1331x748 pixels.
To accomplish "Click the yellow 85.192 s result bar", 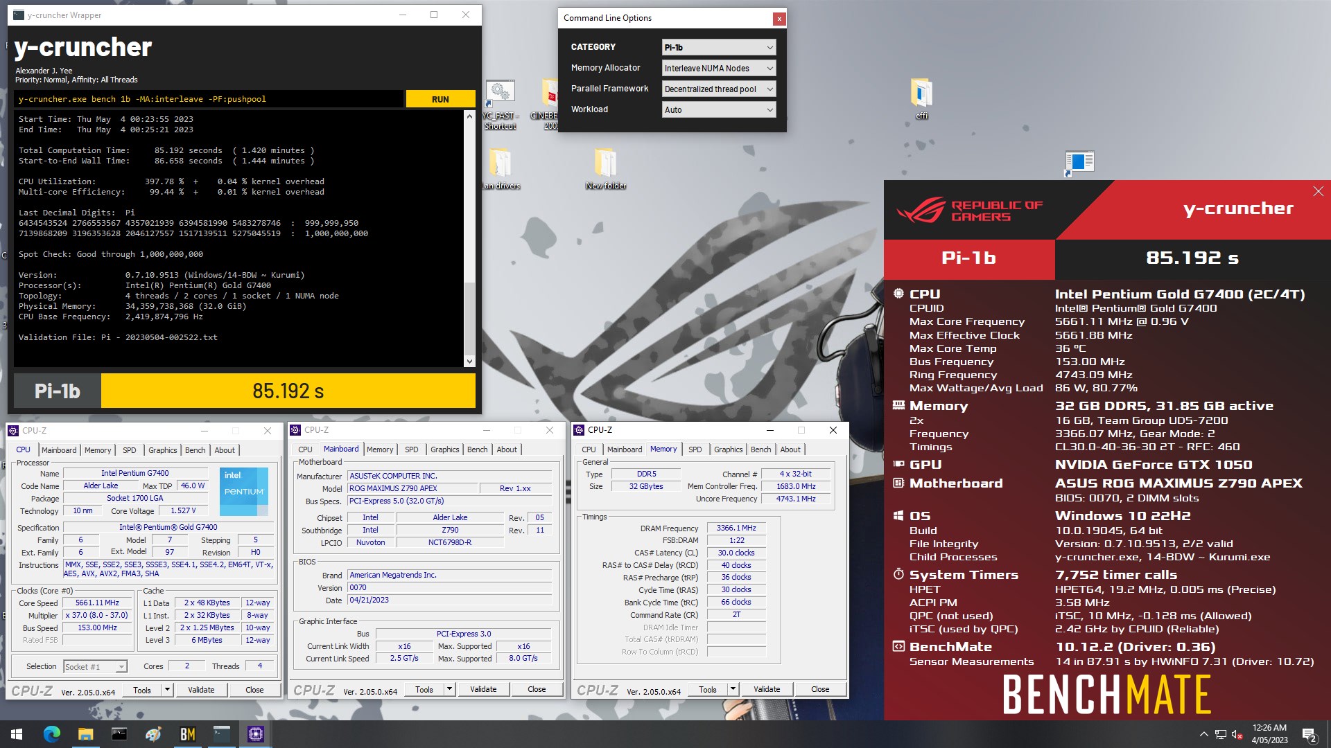I will point(288,391).
